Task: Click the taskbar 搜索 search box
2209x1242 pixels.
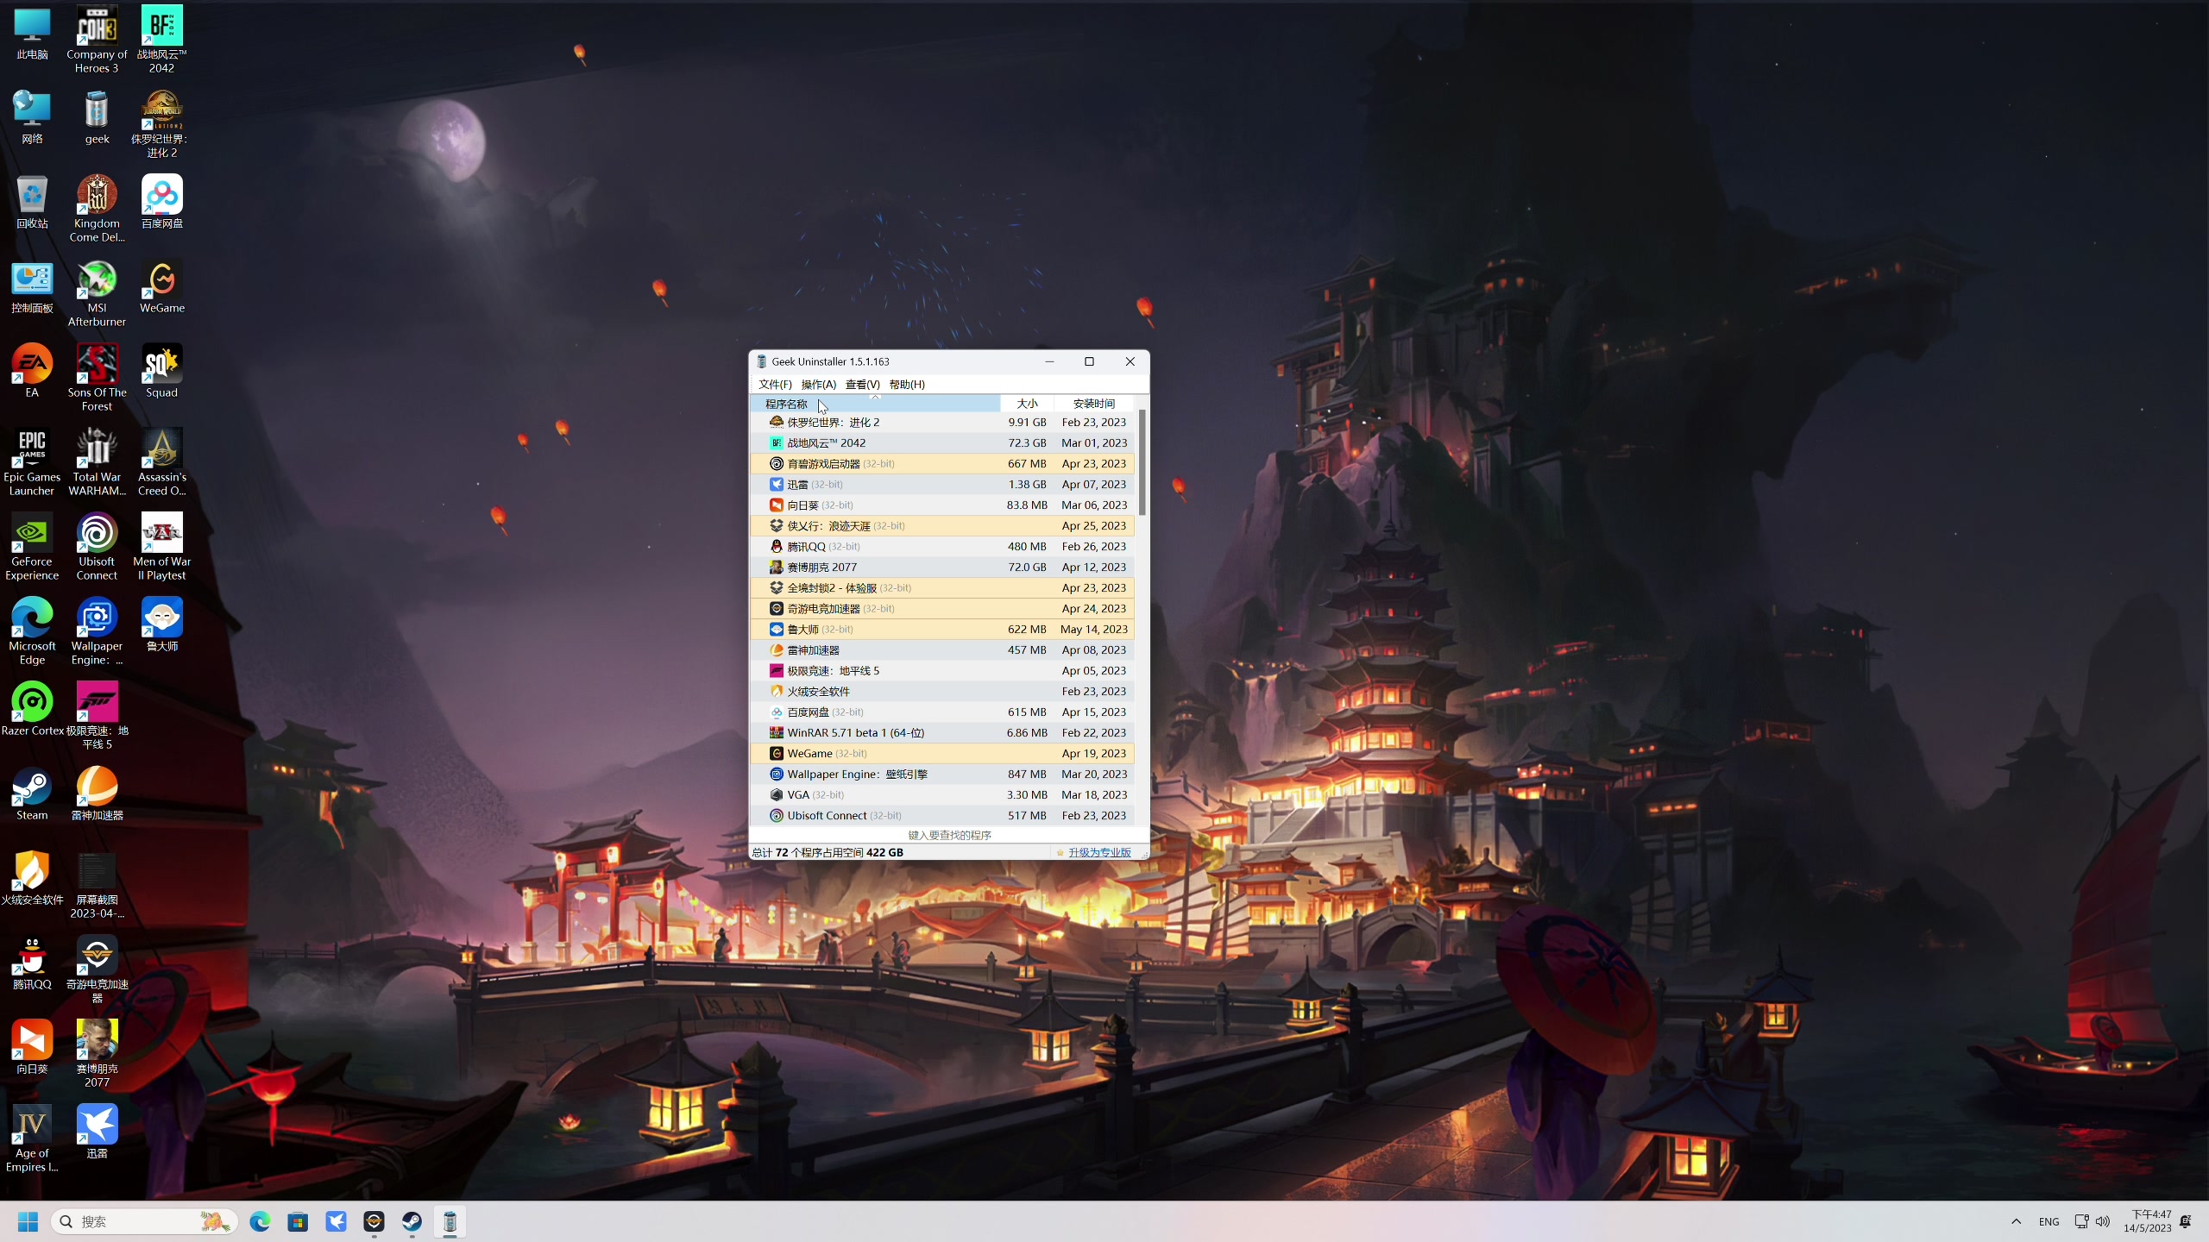Action: [145, 1221]
